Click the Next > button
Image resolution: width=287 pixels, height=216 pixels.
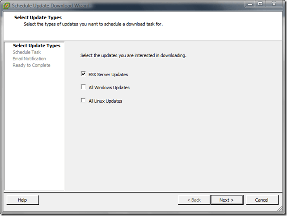click(227, 200)
